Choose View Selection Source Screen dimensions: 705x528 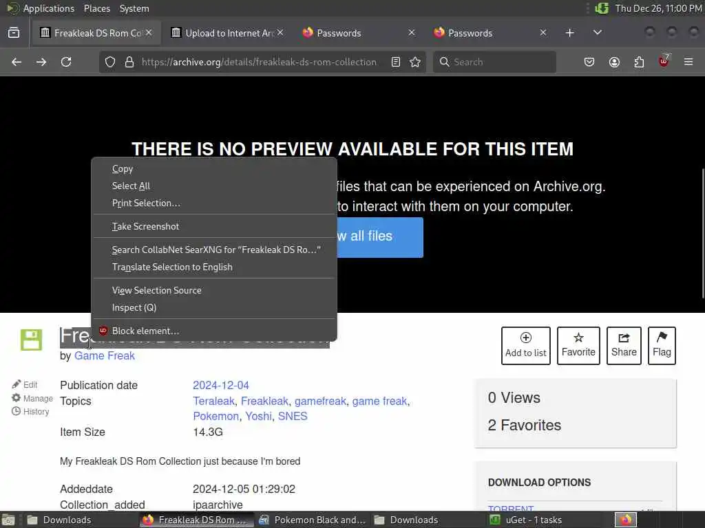[214, 291]
